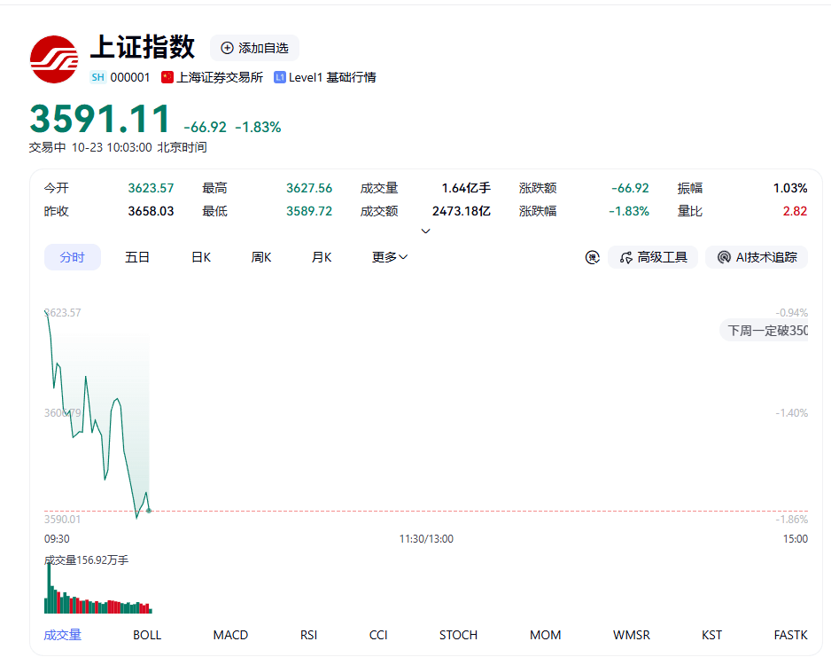Click 成交量 value 1.64亿手
831x665 pixels.
(466, 188)
